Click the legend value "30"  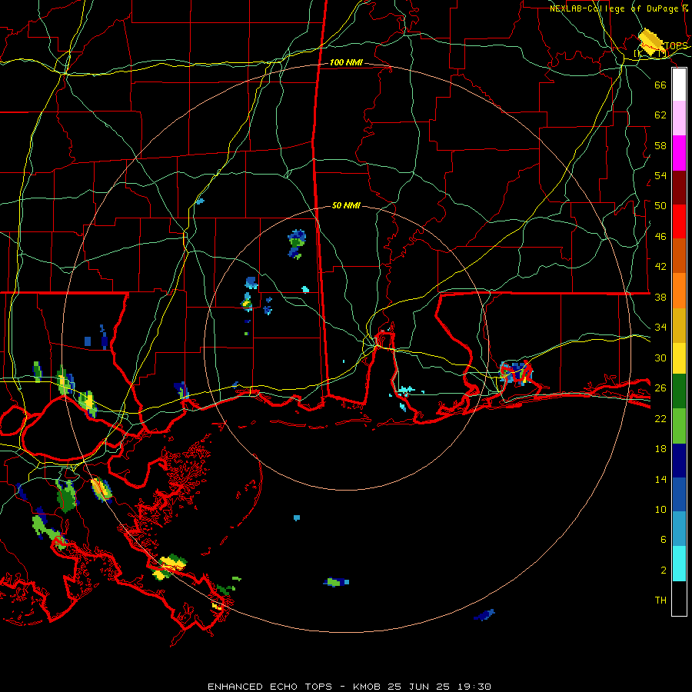click(660, 358)
